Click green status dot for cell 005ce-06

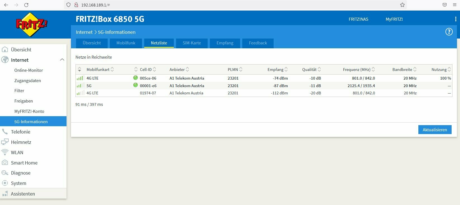point(136,78)
